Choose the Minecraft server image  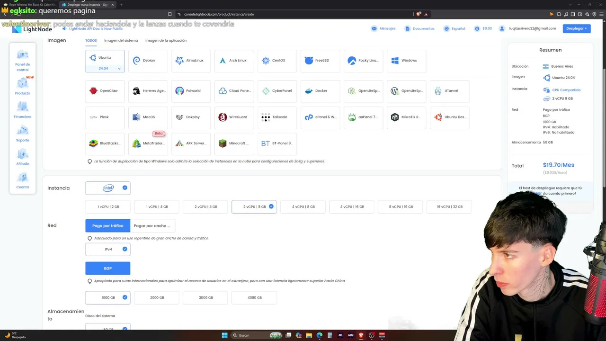click(x=234, y=144)
